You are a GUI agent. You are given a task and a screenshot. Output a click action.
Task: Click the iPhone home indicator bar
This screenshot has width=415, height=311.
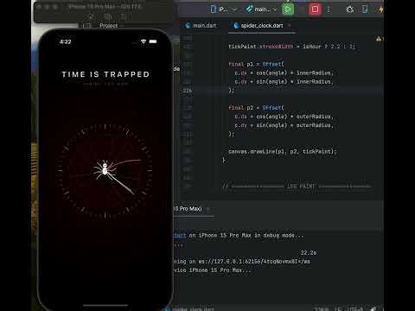105,305
